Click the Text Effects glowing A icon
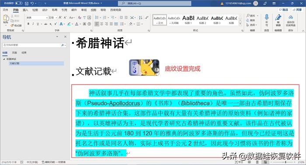The image size is (306, 165). tap(61, 24)
